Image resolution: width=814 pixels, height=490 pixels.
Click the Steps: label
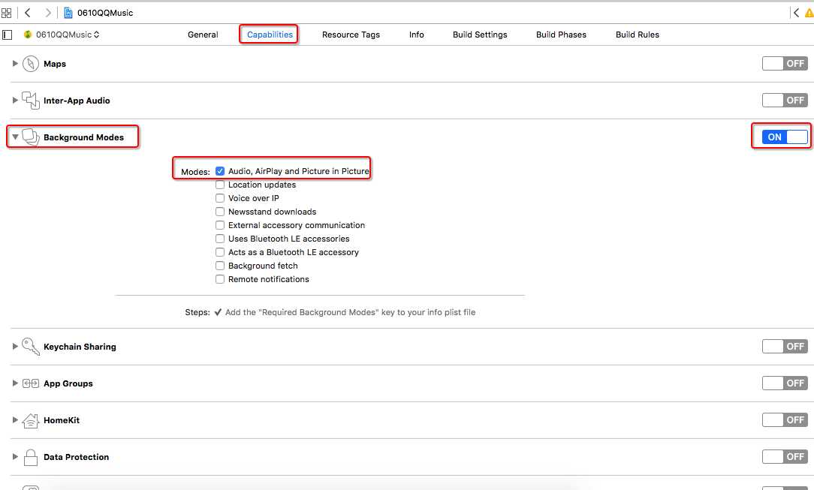197,312
